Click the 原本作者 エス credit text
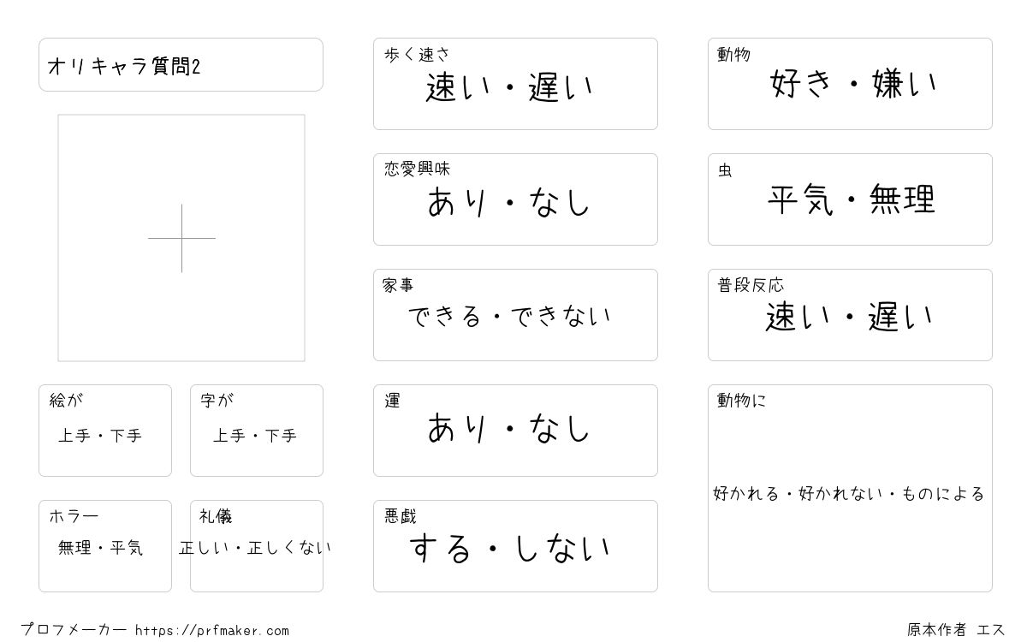1027x642 pixels. coord(957,630)
